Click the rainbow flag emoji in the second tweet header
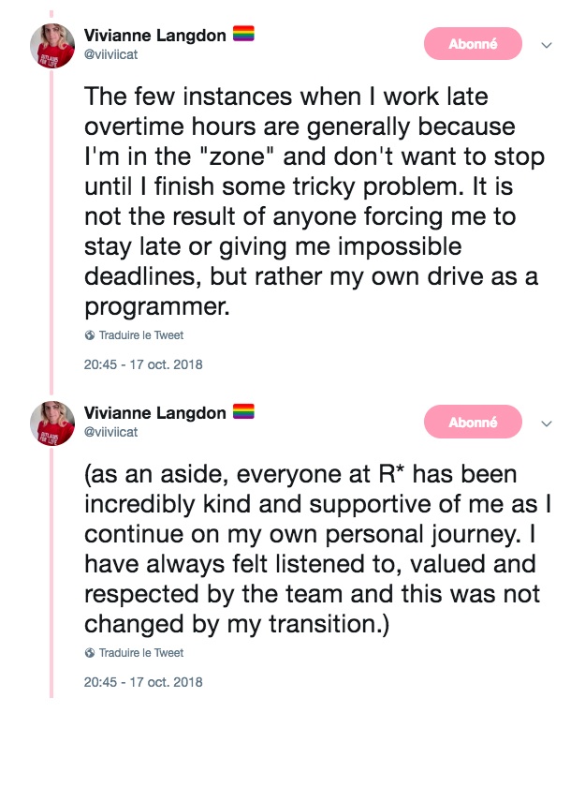Viewport: 585px width, 787px height. click(243, 412)
